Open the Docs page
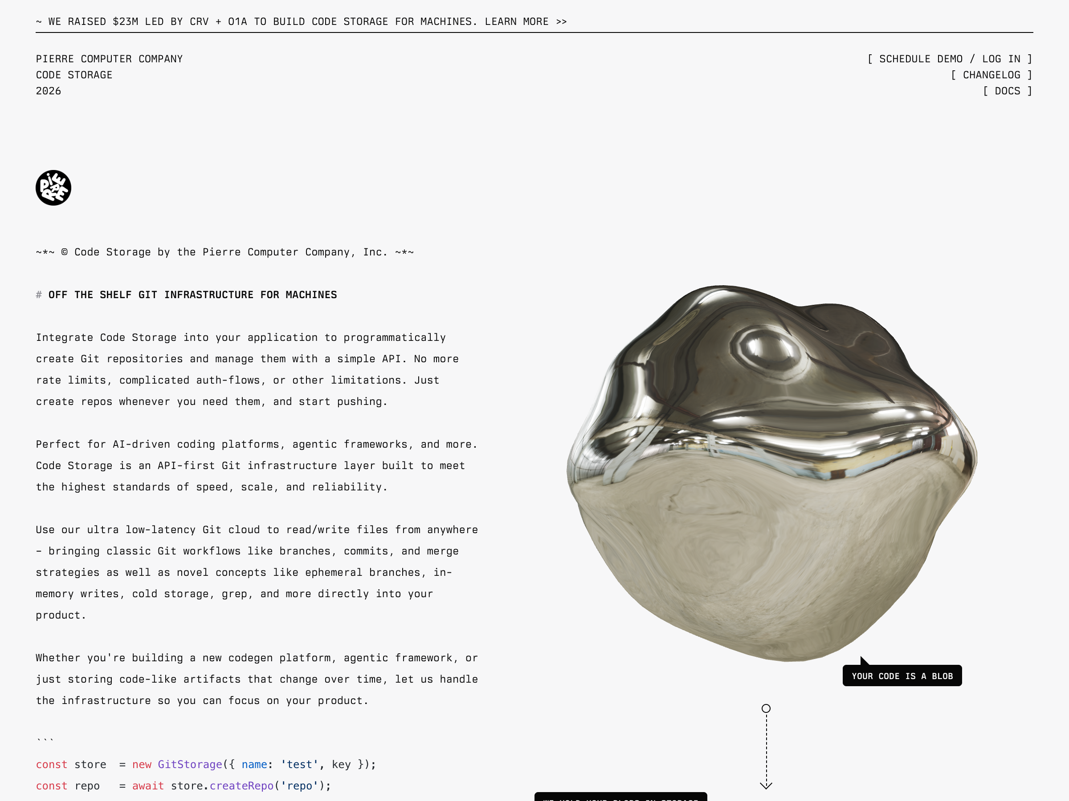 pyautogui.click(x=1007, y=91)
